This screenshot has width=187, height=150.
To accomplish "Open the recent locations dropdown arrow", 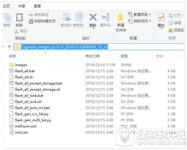I will 4,47.
